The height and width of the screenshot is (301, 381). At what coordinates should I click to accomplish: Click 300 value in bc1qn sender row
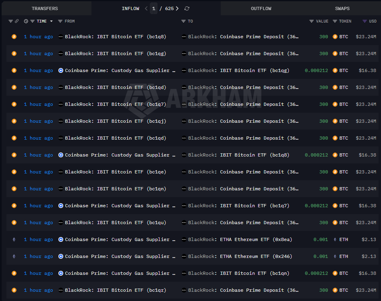pos(323,189)
